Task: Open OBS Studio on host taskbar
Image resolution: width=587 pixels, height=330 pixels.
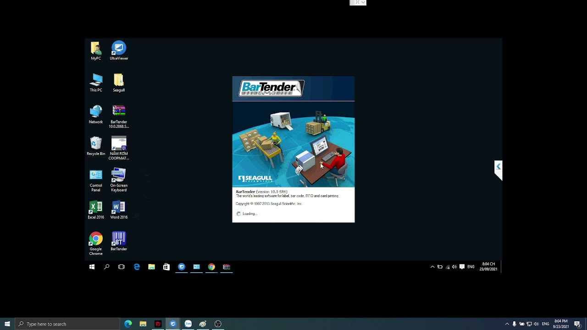Action: pyautogui.click(x=218, y=324)
